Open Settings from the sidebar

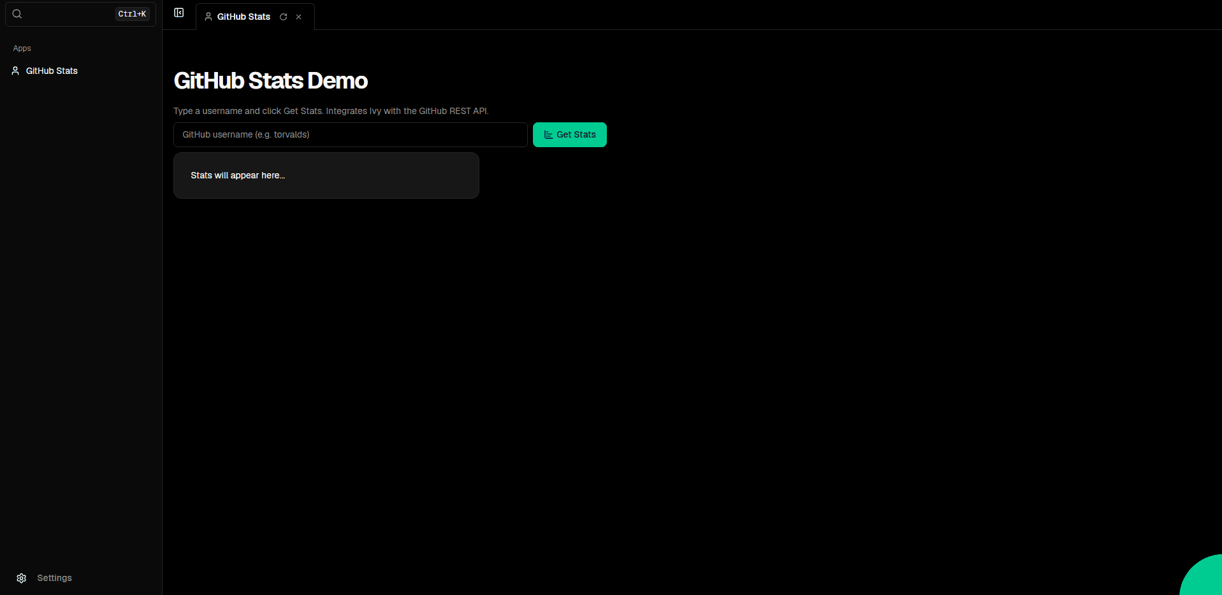click(x=55, y=578)
